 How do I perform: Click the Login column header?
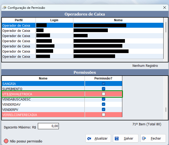(54, 20)
